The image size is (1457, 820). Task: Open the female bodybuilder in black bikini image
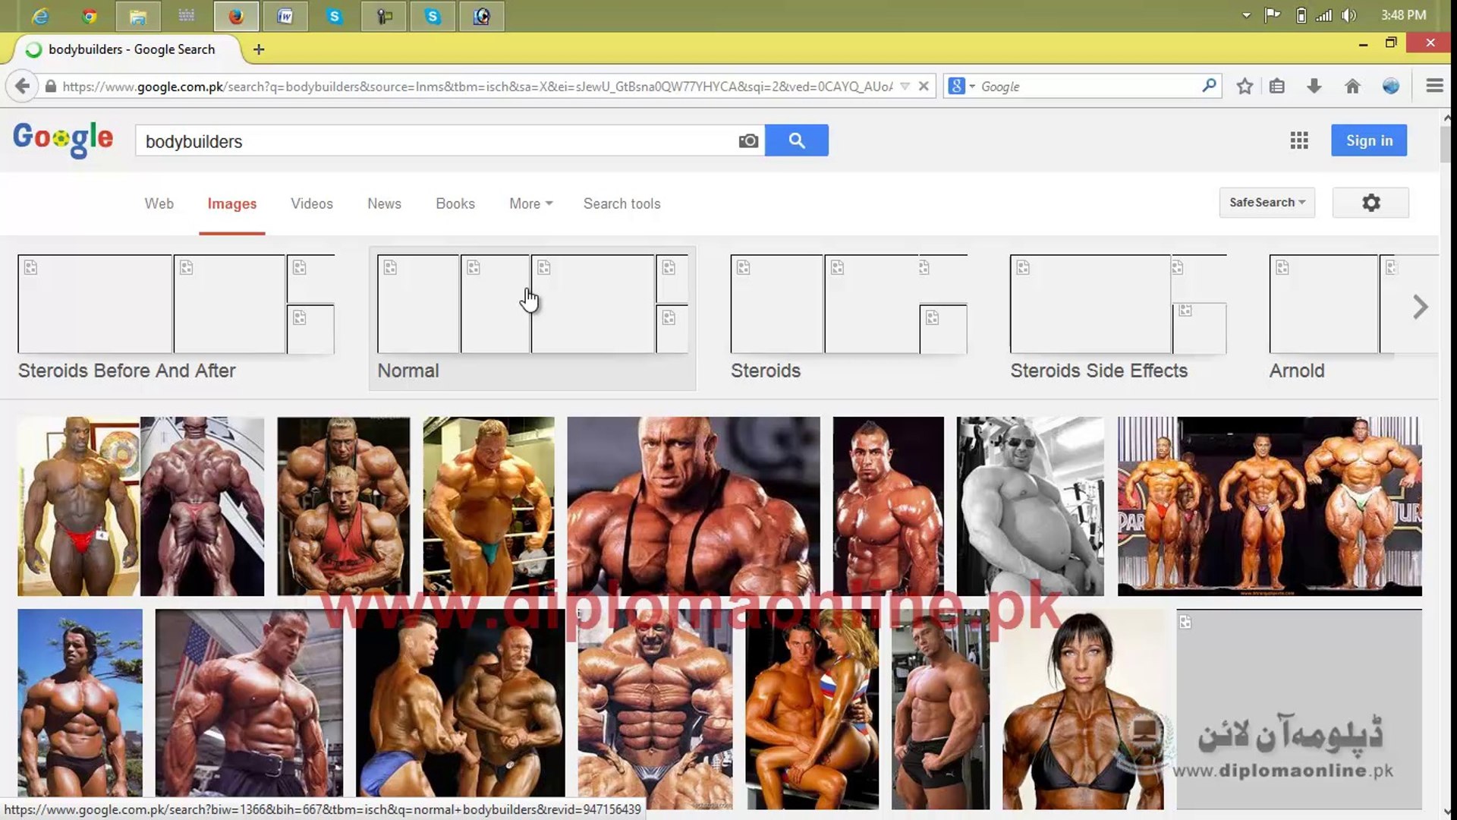click(1083, 709)
